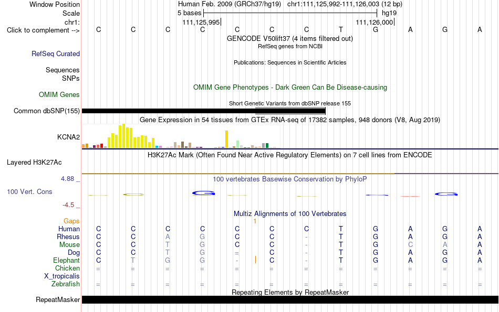Select the Chicken alignment row label
This screenshot has height=312, width=499.
tap(67, 268)
